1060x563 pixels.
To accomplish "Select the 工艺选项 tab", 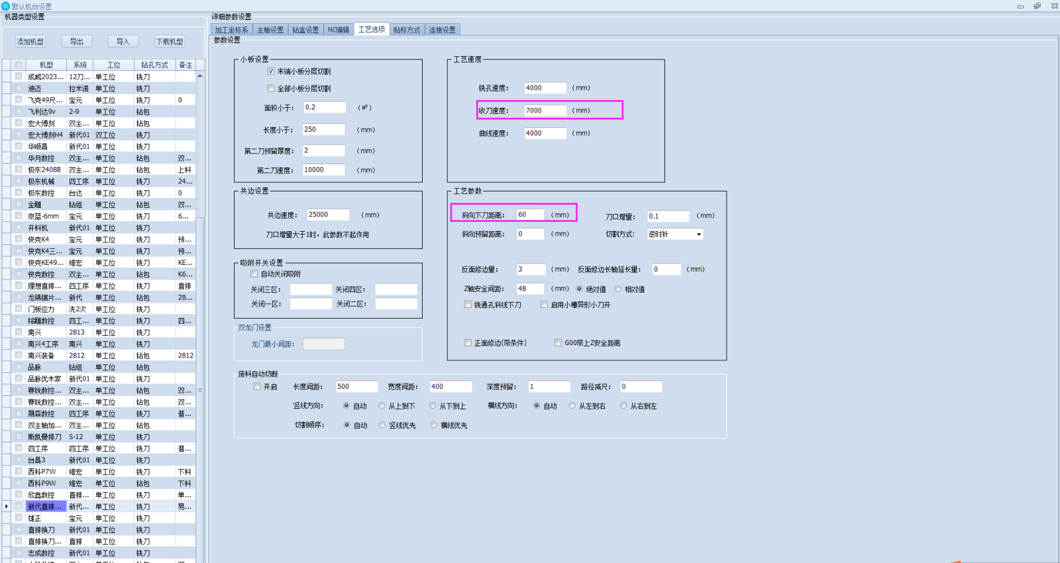I will [372, 29].
